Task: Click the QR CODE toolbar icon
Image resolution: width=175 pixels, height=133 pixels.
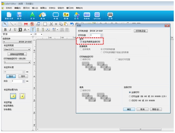Action: (97, 16)
